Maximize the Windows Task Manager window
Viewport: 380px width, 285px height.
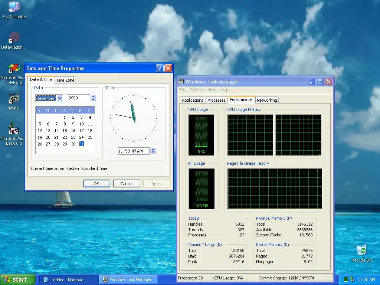(x=320, y=82)
